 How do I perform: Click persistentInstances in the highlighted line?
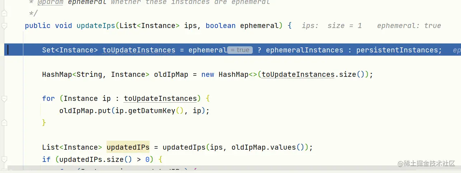point(397,50)
